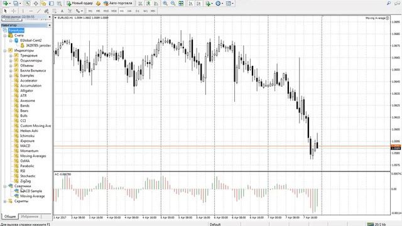Screen dimensions: 402x226
Task: Switch chart to line chart icon
Action: coord(156,3)
